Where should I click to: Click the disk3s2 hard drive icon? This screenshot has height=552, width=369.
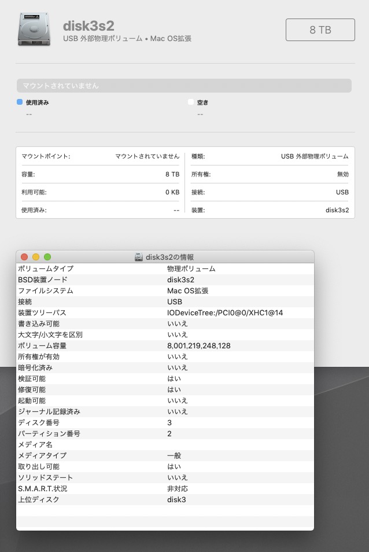(x=34, y=29)
